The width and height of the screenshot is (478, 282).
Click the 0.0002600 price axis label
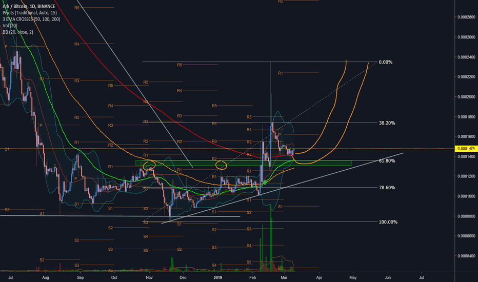tap(466, 37)
